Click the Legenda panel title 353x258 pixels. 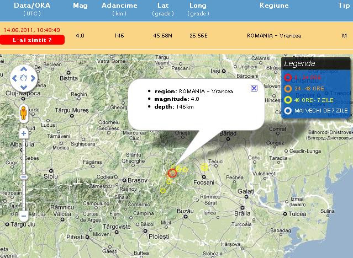point(299,63)
